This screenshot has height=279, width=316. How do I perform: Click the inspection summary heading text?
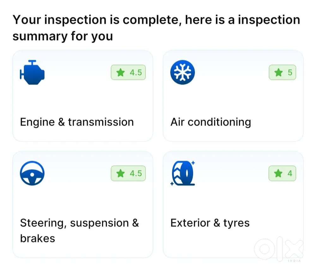[156, 28]
